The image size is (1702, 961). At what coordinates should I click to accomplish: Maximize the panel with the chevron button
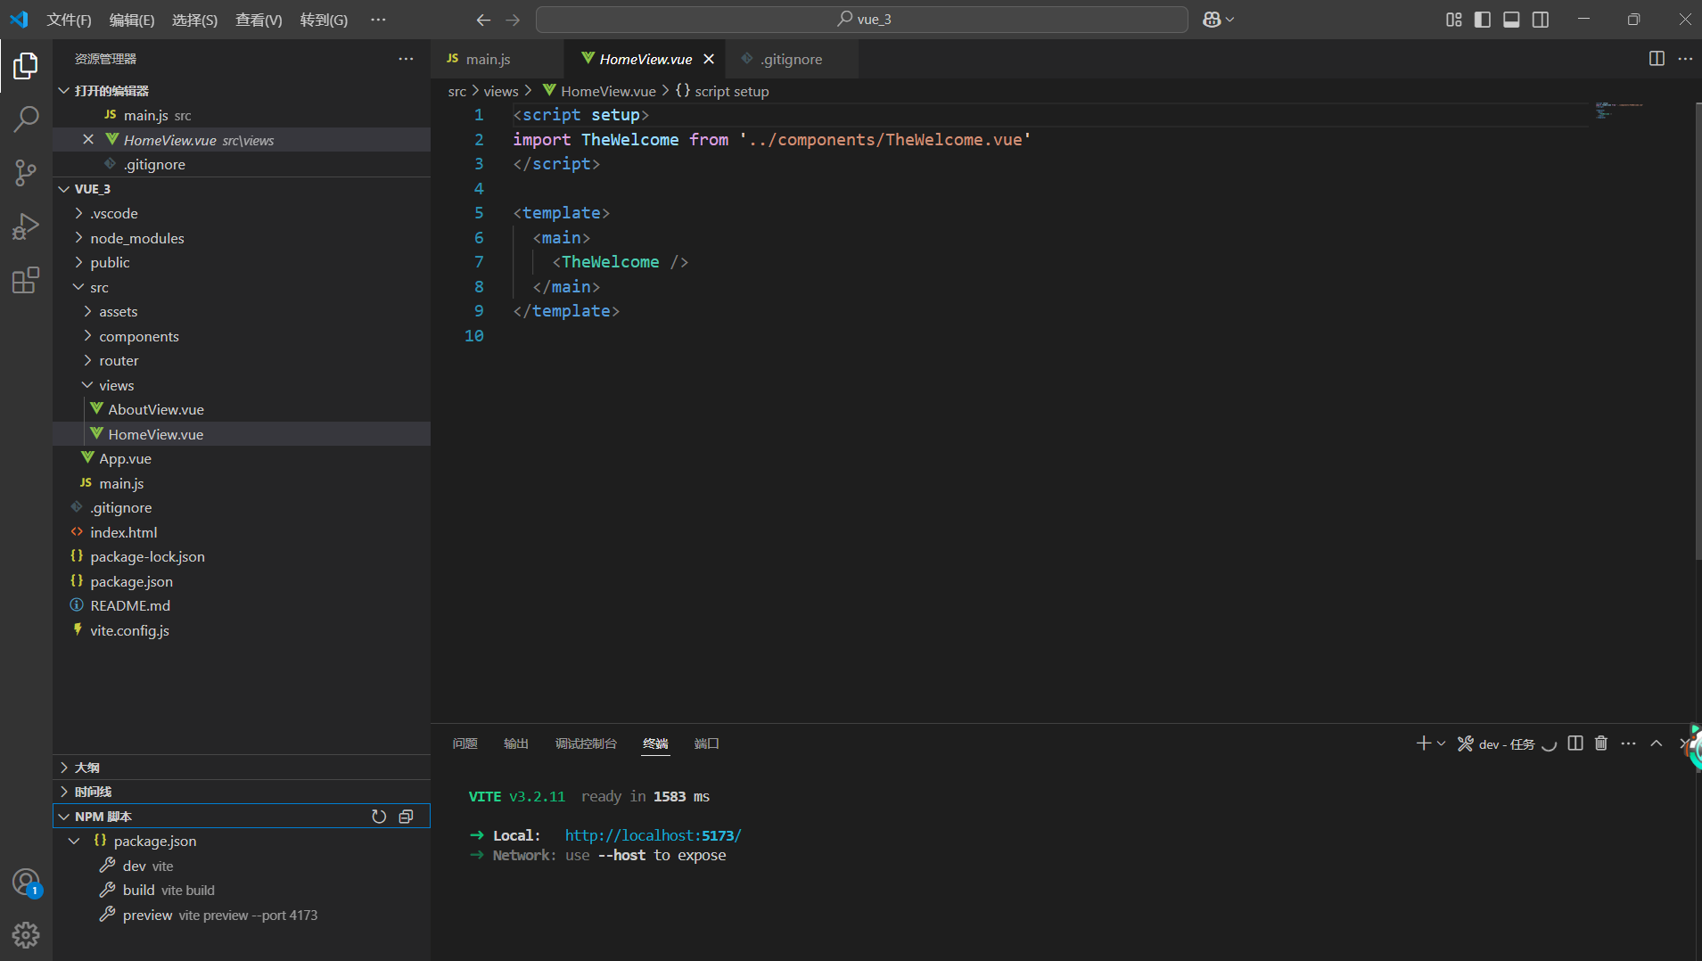click(x=1656, y=743)
